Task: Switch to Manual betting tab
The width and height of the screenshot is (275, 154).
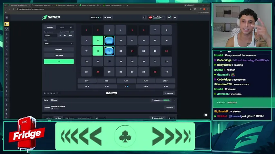Action: [x=50, y=27]
